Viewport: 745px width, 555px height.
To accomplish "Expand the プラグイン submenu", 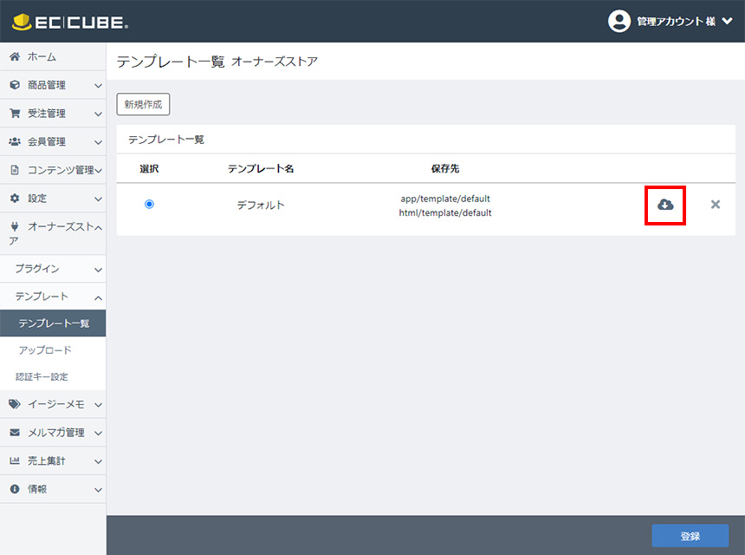I will coord(98,269).
